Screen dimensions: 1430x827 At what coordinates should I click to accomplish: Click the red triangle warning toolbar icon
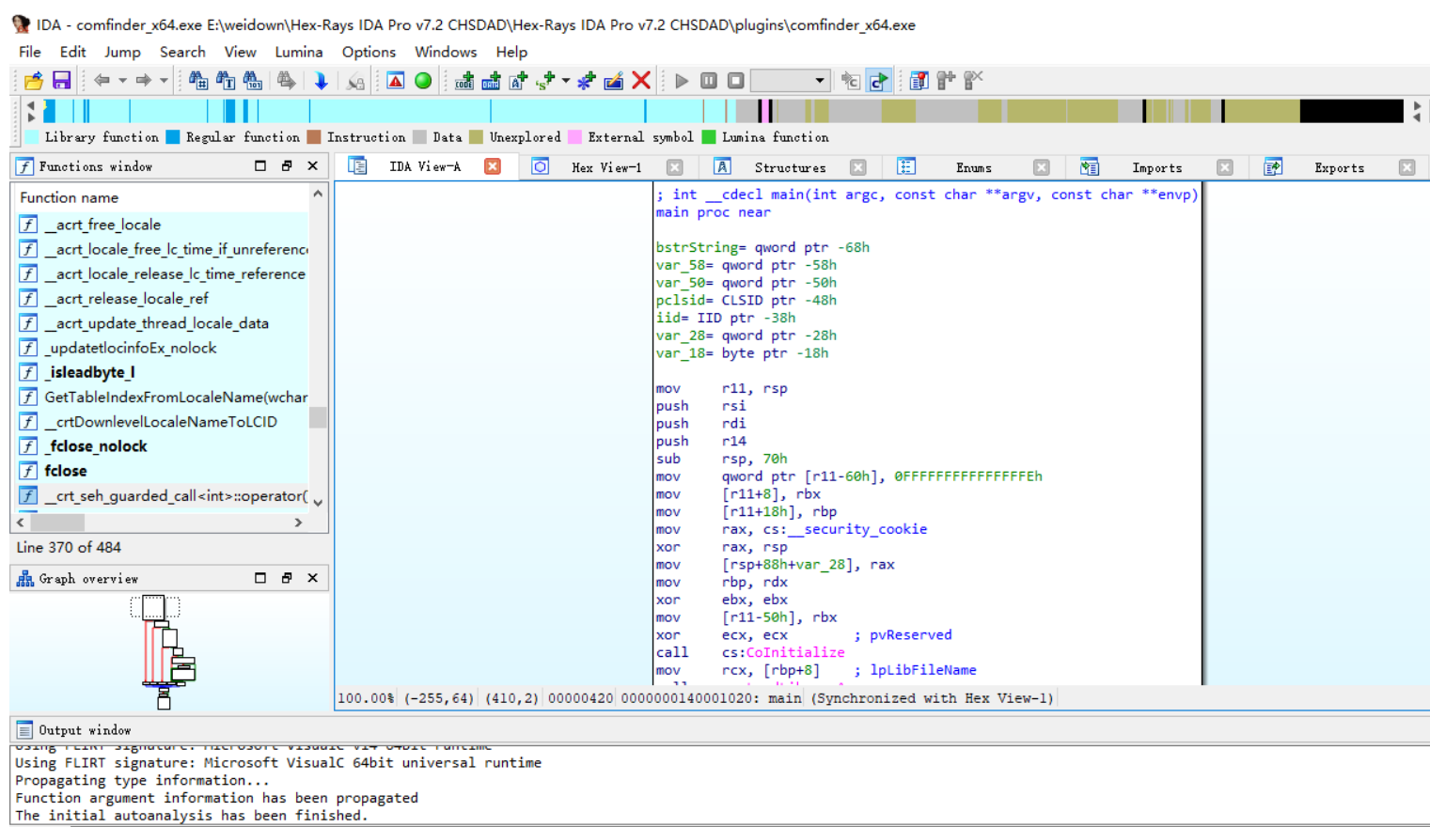pyautogui.click(x=396, y=81)
